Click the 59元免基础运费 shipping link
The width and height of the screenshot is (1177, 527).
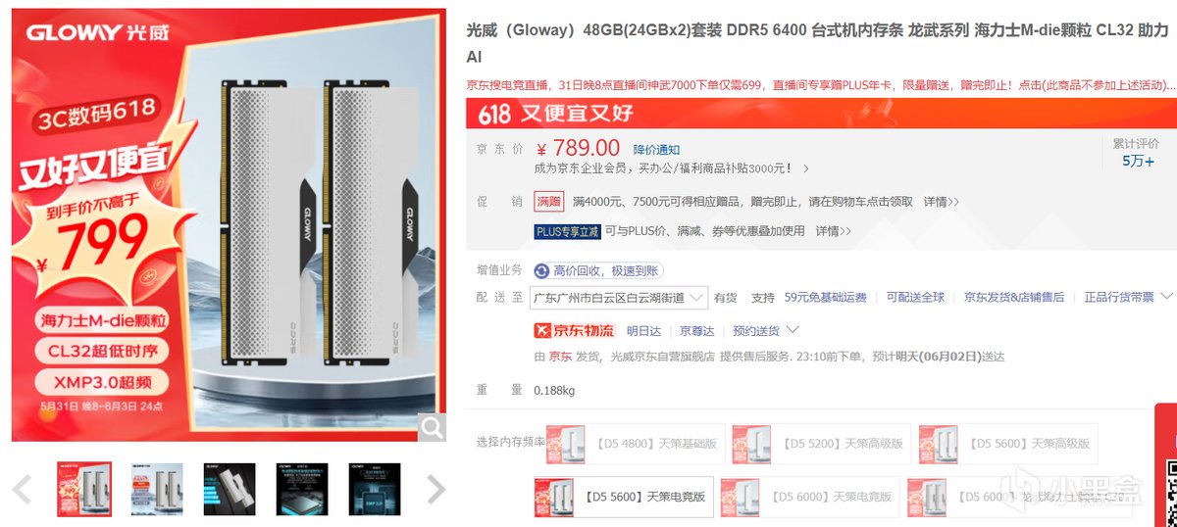(x=825, y=297)
